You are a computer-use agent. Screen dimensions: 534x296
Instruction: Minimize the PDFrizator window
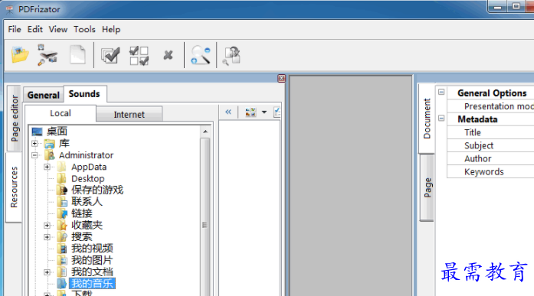tap(497, 7)
